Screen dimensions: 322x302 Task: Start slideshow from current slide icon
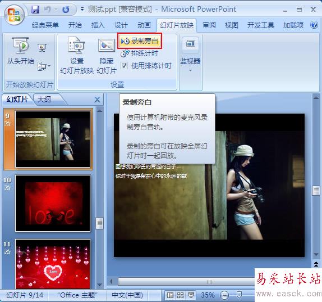(42, 48)
